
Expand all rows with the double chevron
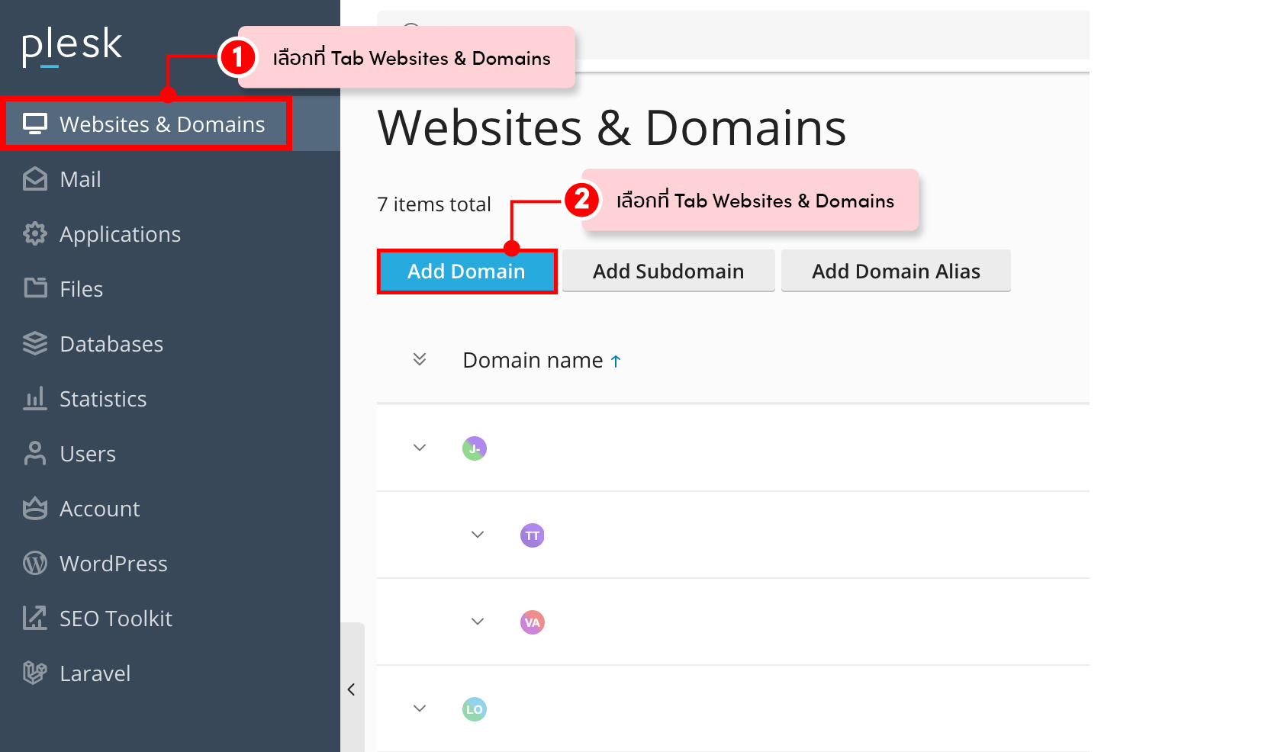click(x=420, y=359)
